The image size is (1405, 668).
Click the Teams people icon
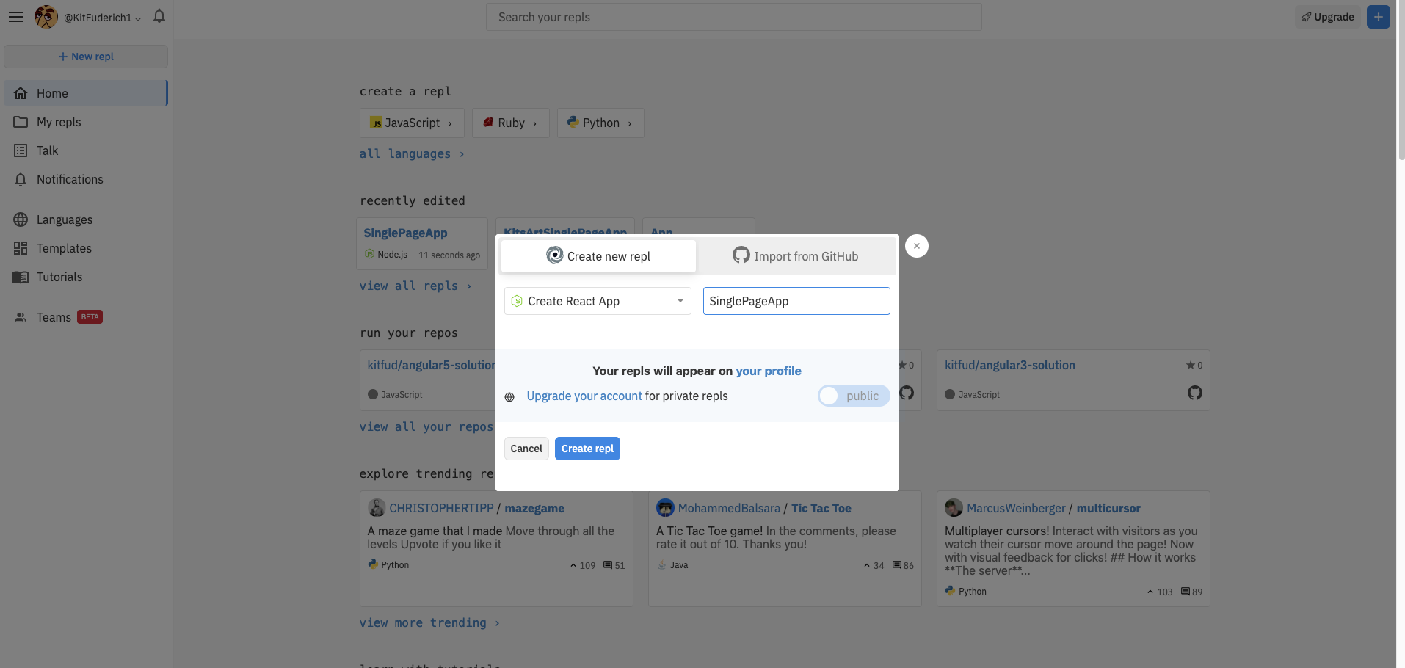tap(21, 317)
